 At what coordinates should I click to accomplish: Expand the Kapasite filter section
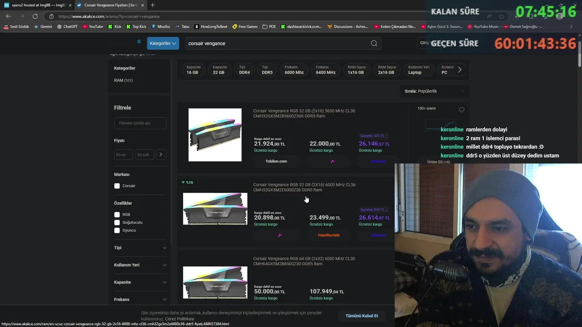coord(140,282)
